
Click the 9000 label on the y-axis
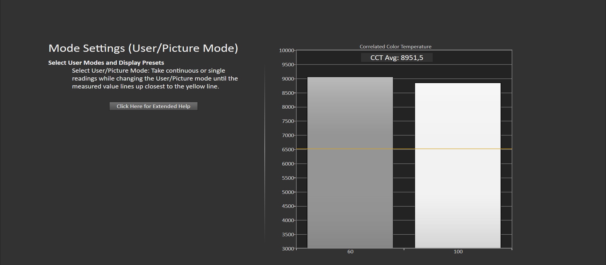point(288,79)
